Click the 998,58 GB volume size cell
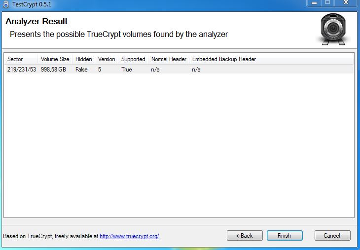This screenshot has width=360, height=250. [x=53, y=70]
